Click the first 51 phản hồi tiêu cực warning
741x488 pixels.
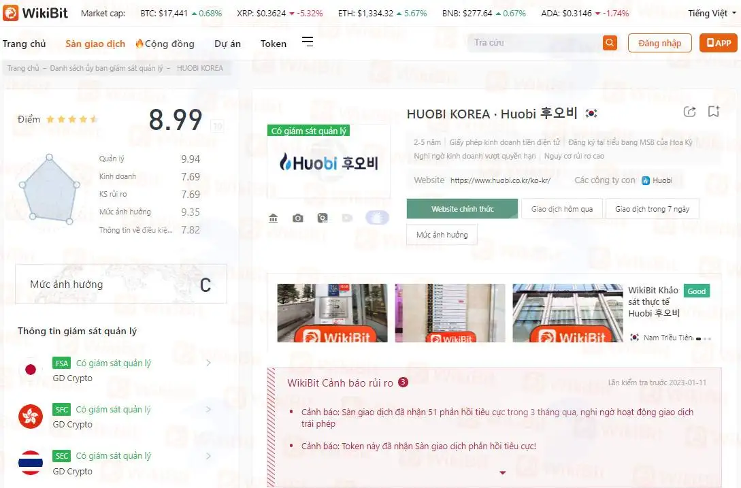pos(497,417)
